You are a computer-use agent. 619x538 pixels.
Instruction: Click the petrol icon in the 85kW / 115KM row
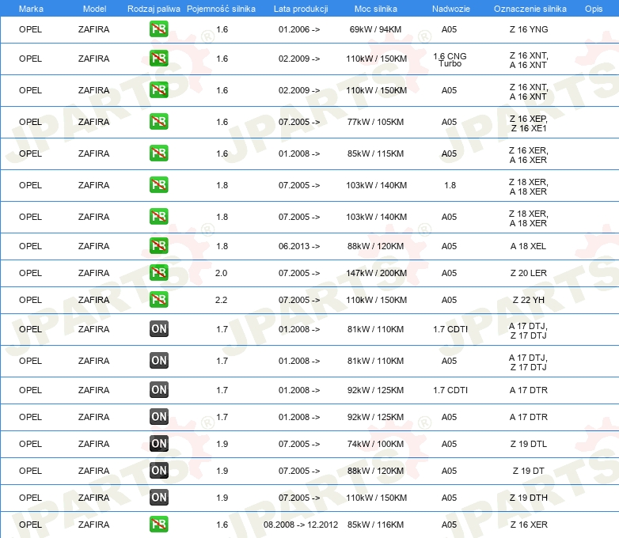tap(158, 153)
